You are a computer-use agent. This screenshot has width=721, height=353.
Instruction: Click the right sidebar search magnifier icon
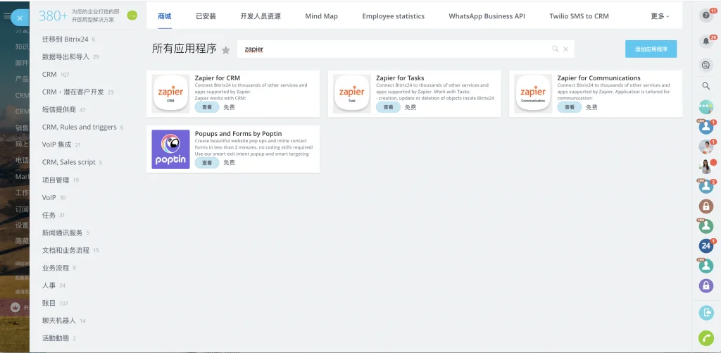click(x=706, y=85)
